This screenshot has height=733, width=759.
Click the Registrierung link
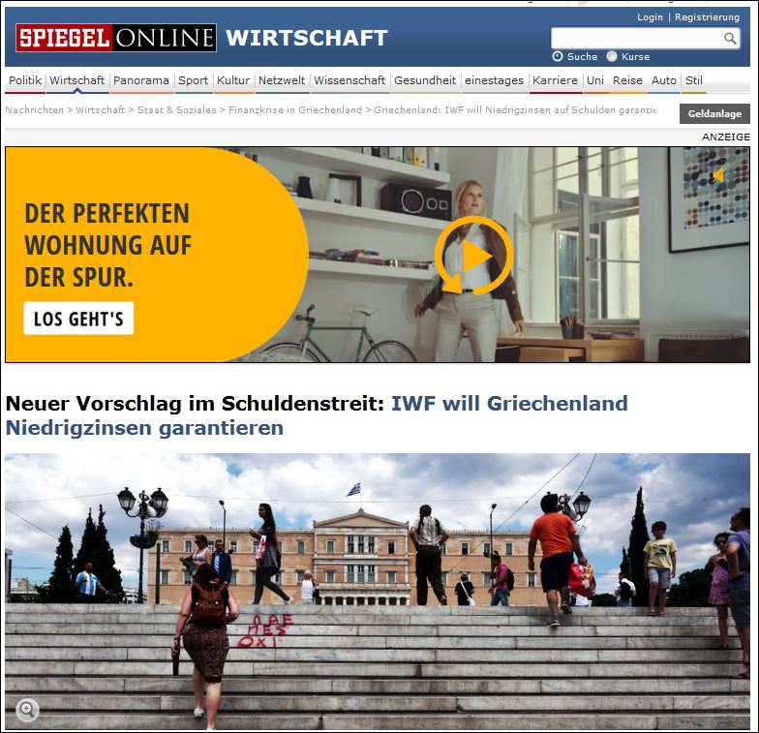(707, 17)
